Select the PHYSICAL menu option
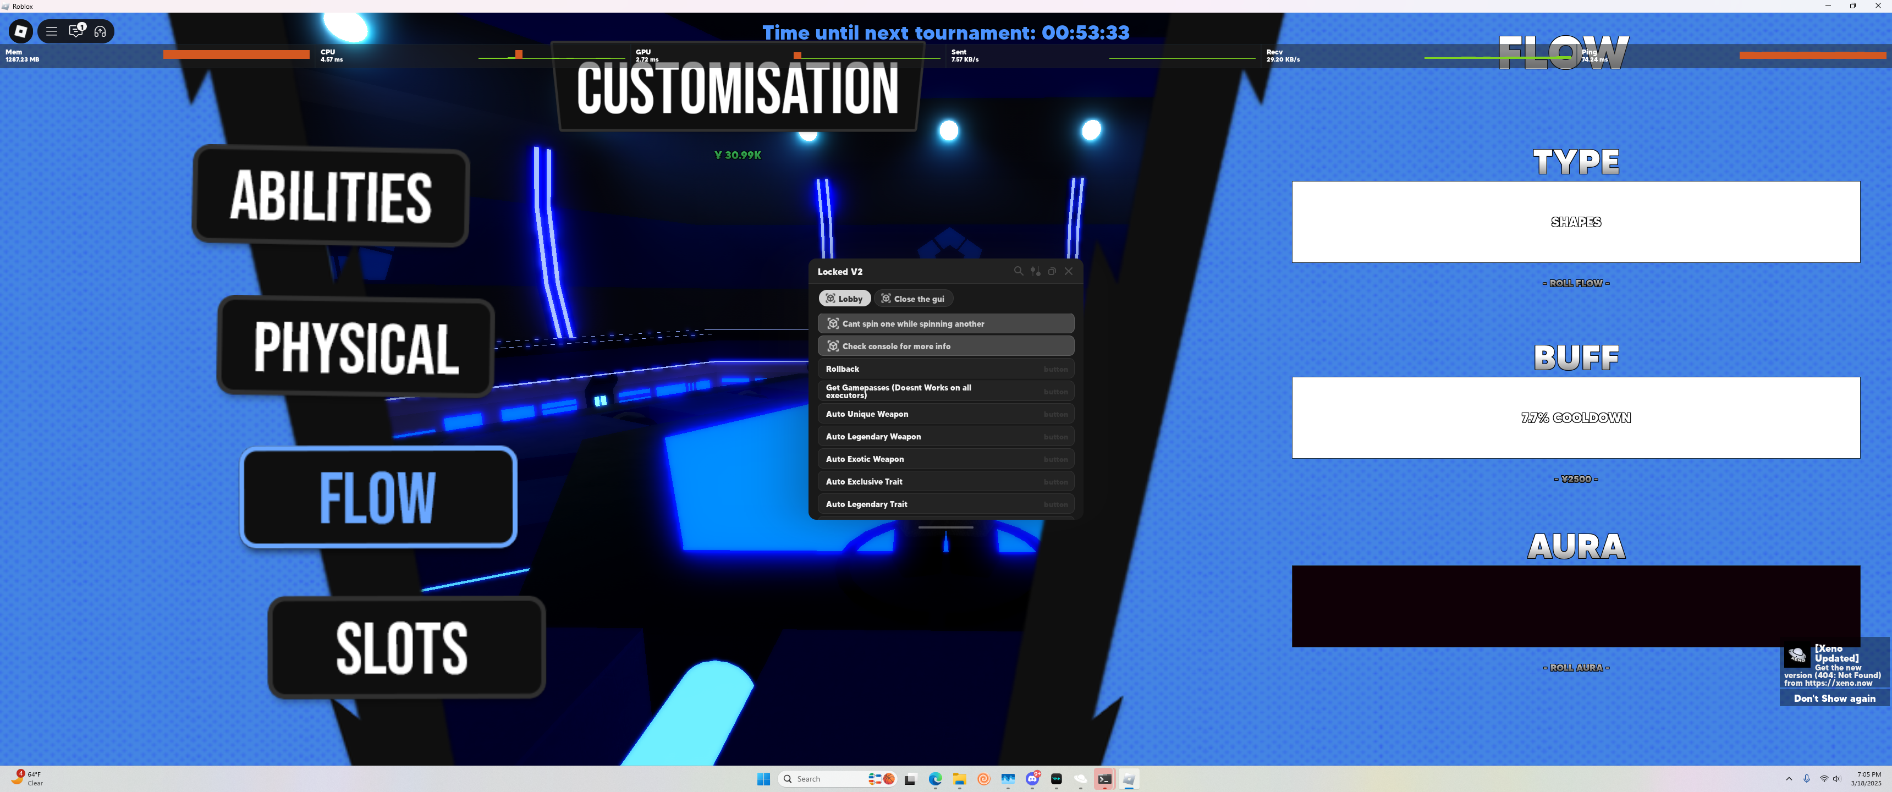1892x792 pixels. [355, 347]
